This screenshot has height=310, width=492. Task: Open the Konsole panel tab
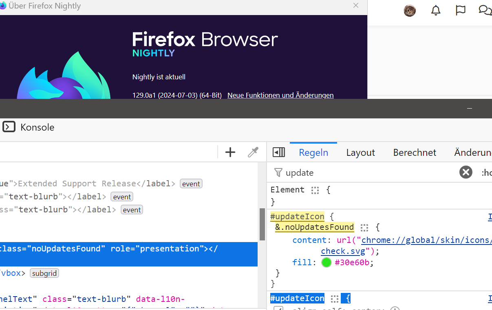(29, 127)
